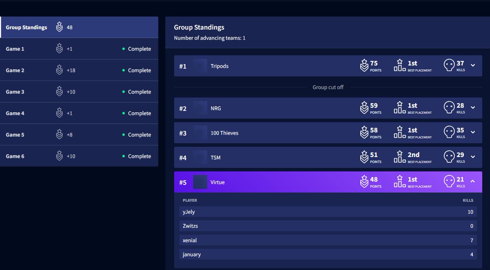Image resolution: width=490 pixels, height=270 pixels.
Task: Click the NRG team logo
Action: (x=200, y=108)
